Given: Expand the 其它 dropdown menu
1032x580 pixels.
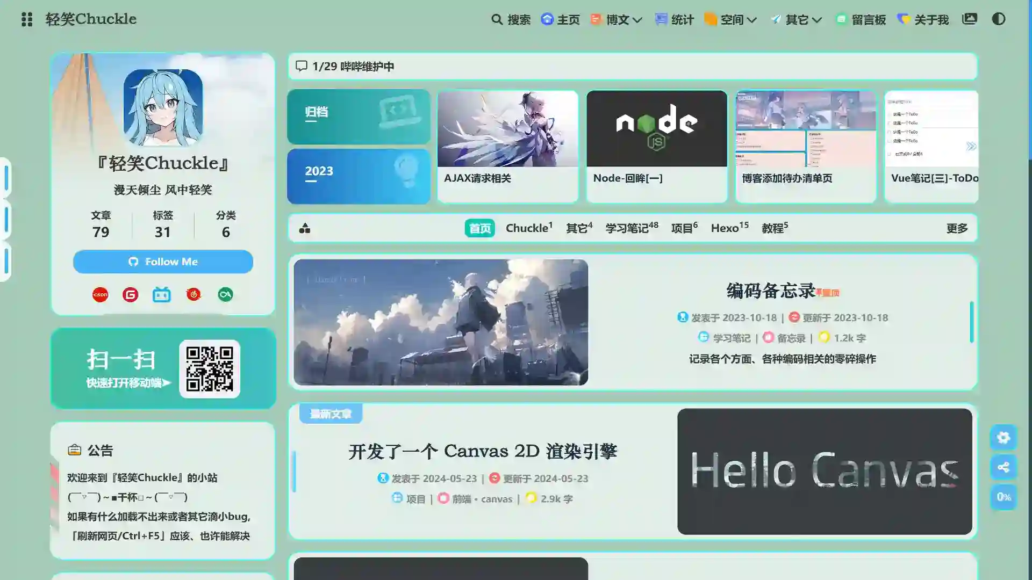Looking at the screenshot, I should (x=797, y=20).
